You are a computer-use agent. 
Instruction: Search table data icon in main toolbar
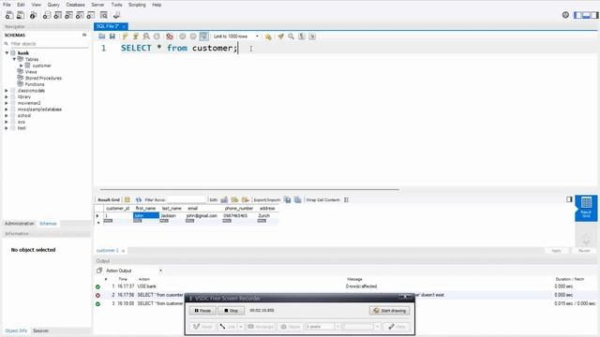point(104,15)
